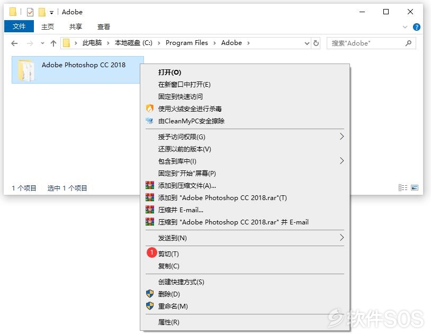Viewport: 431px width, 334px height.
Task: Maximize the Adobe Explorer window
Action: click(x=386, y=12)
